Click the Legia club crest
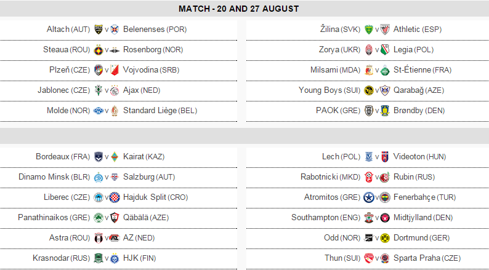489x270 pixels. [x=385, y=50]
